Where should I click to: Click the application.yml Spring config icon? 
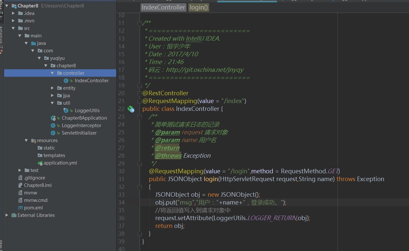click(40, 163)
